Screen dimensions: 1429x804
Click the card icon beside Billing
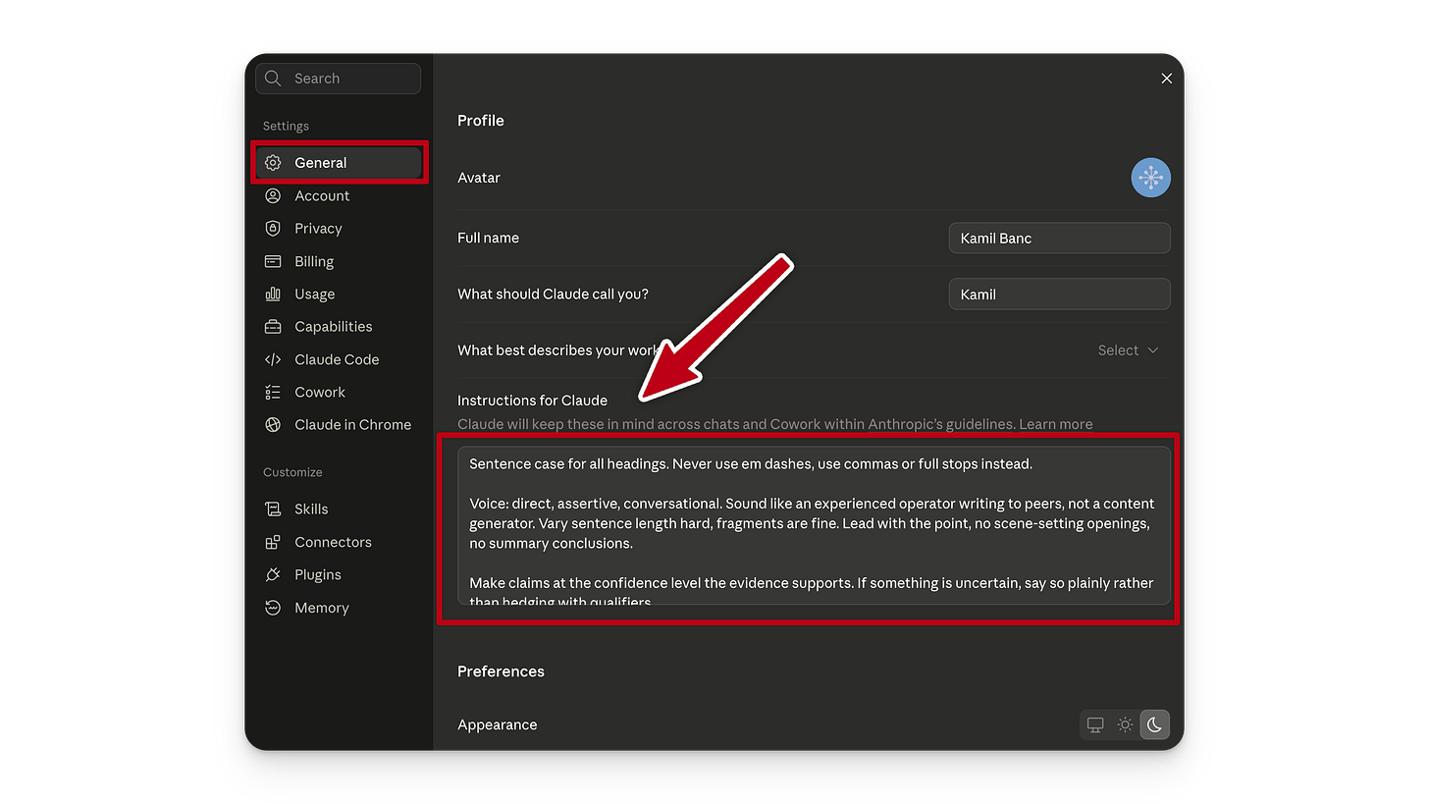[x=273, y=261]
